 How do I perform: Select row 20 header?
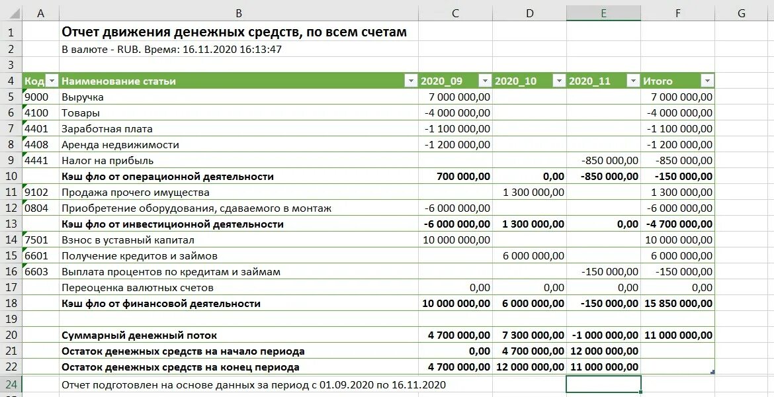click(11, 335)
